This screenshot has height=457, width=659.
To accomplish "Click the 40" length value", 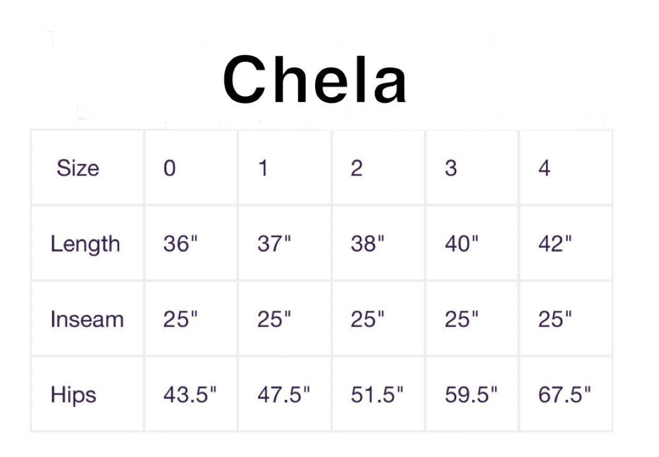I will [x=462, y=244].
